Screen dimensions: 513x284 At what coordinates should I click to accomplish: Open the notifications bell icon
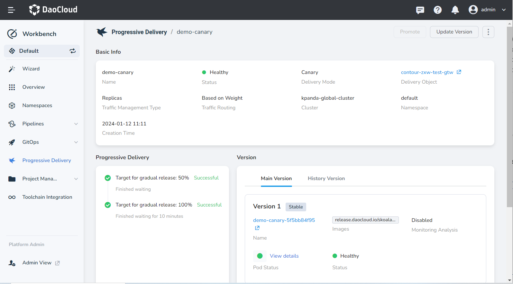(x=455, y=10)
